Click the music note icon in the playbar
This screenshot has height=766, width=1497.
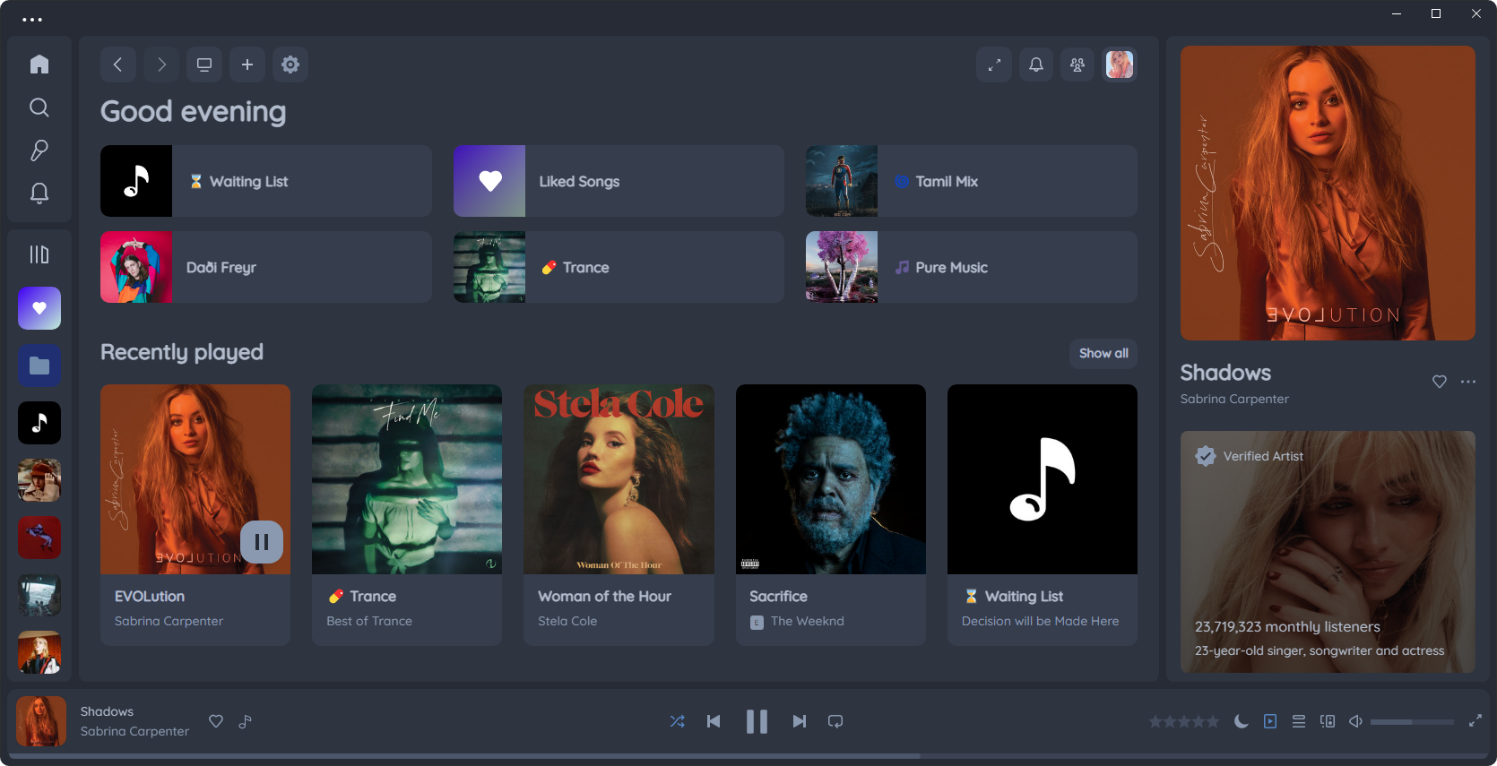pyautogui.click(x=246, y=721)
